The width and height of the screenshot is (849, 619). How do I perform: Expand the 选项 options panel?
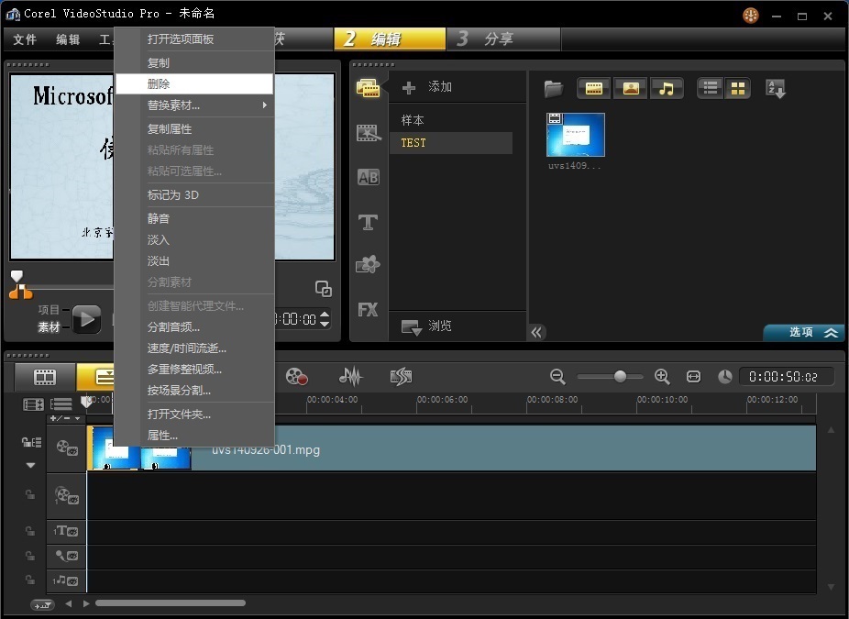(x=804, y=332)
